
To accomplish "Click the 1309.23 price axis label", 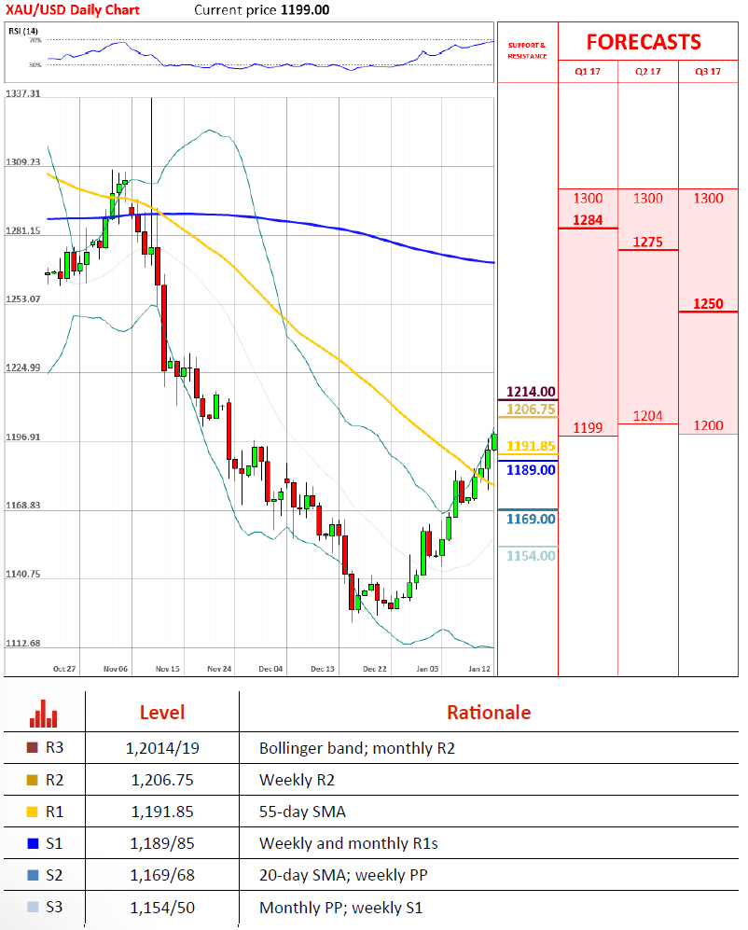I will tap(23, 162).
